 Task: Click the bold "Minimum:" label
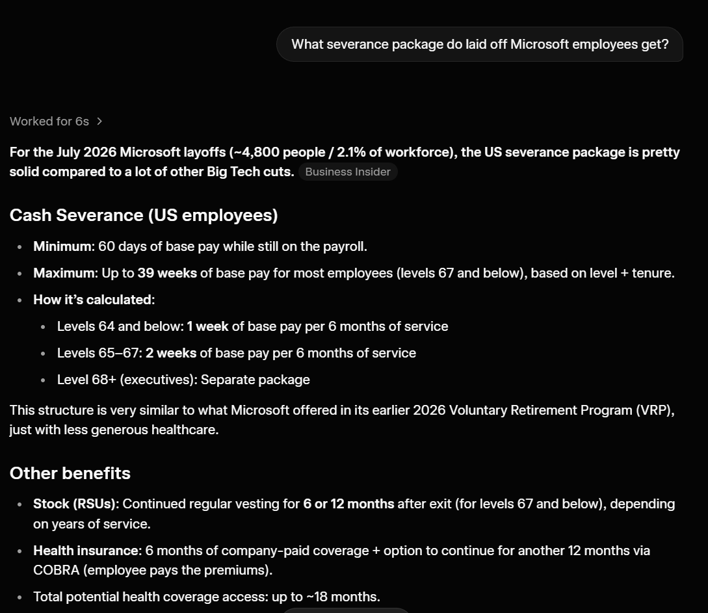[x=64, y=246]
